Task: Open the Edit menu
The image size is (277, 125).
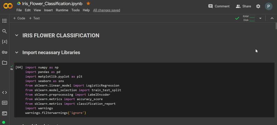Action: click(28, 10)
